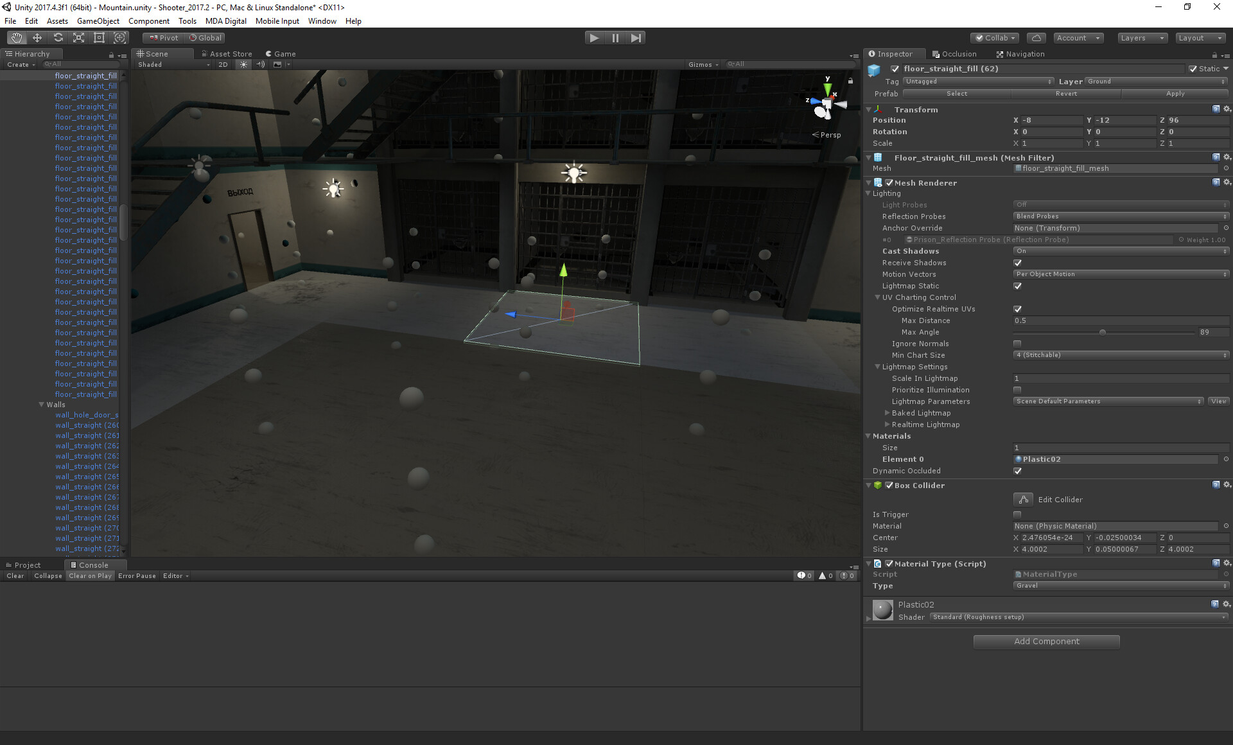Toggle scene lighting sun icon
This screenshot has width=1233, height=745.
click(243, 64)
